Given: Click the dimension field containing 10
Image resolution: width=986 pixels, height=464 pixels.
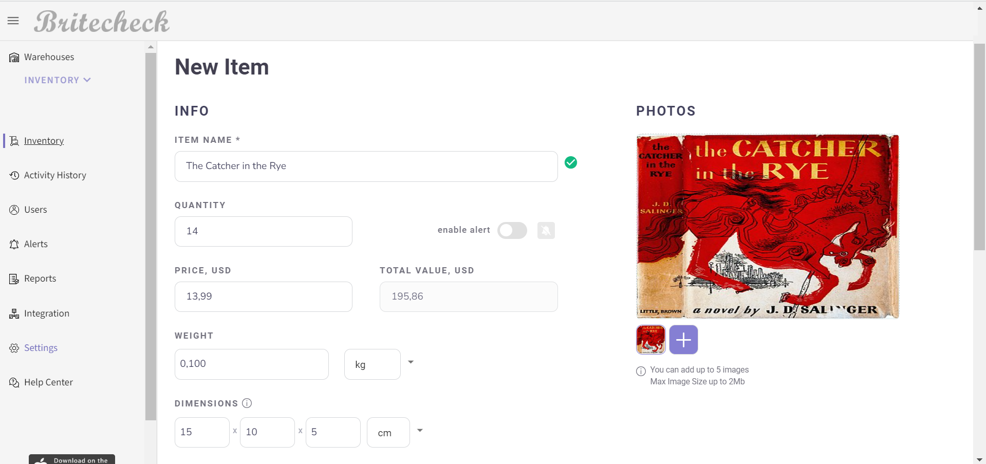Looking at the screenshot, I should pos(267,432).
